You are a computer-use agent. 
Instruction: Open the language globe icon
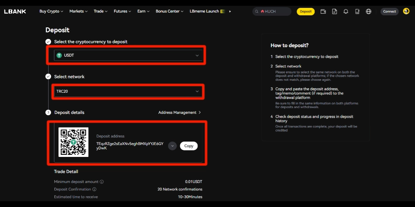point(369,11)
